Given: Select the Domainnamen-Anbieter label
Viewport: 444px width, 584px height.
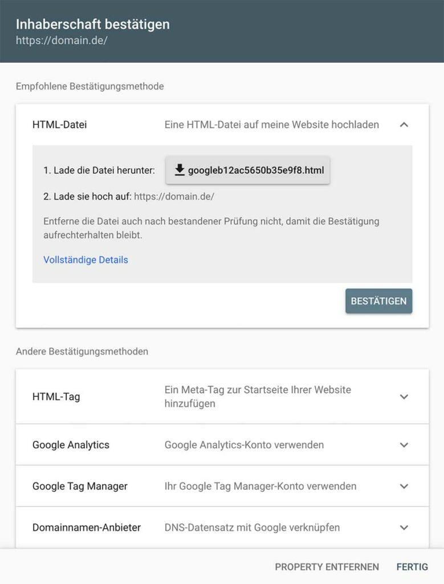Looking at the screenshot, I should [87, 528].
